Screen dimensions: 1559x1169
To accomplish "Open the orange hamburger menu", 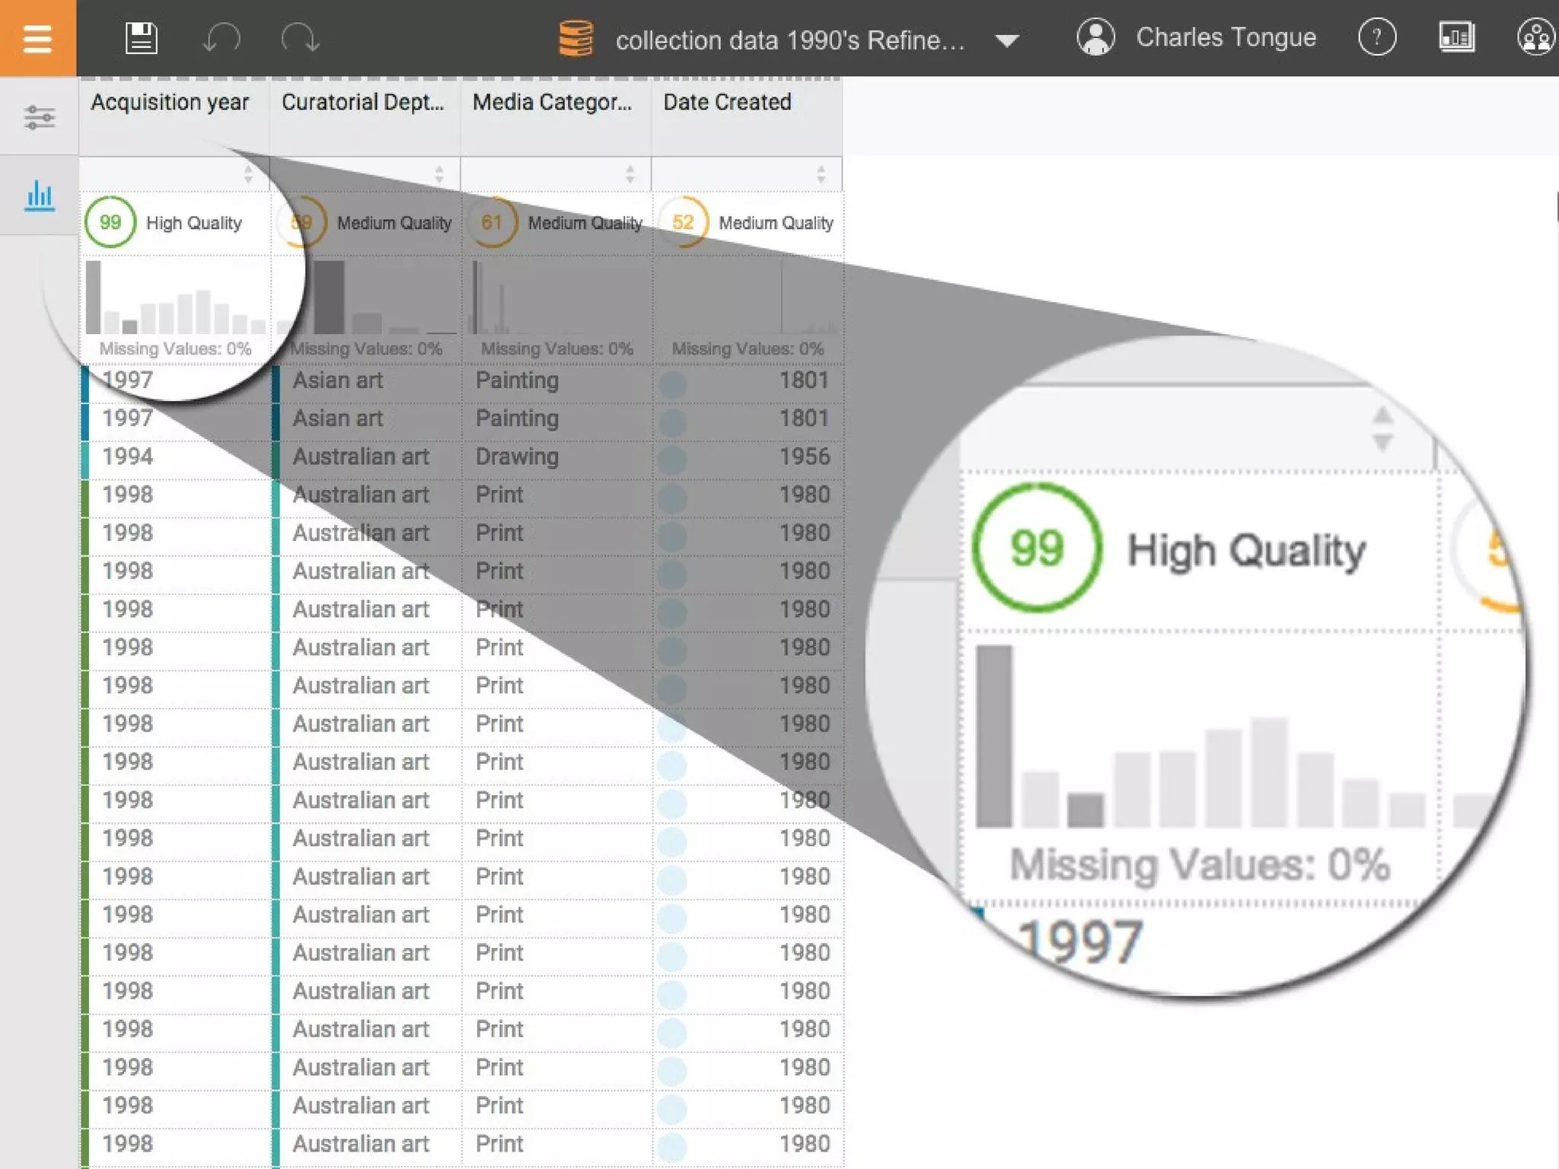I will pos(37,38).
